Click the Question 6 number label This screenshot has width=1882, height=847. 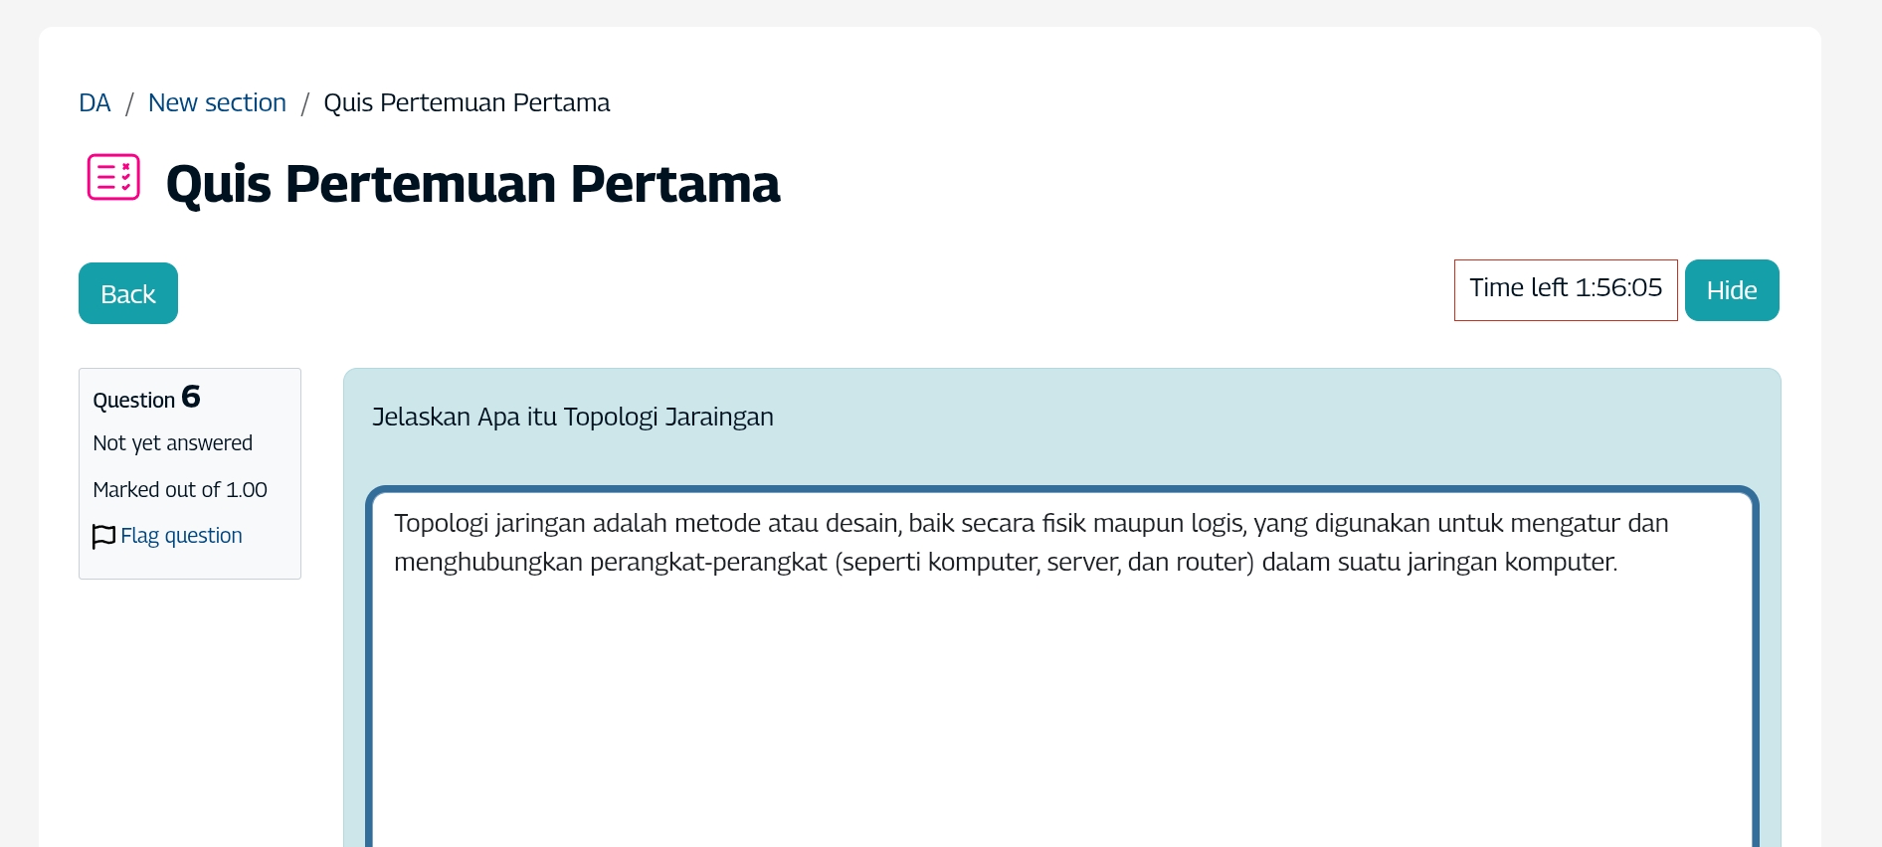pos(191,397)
